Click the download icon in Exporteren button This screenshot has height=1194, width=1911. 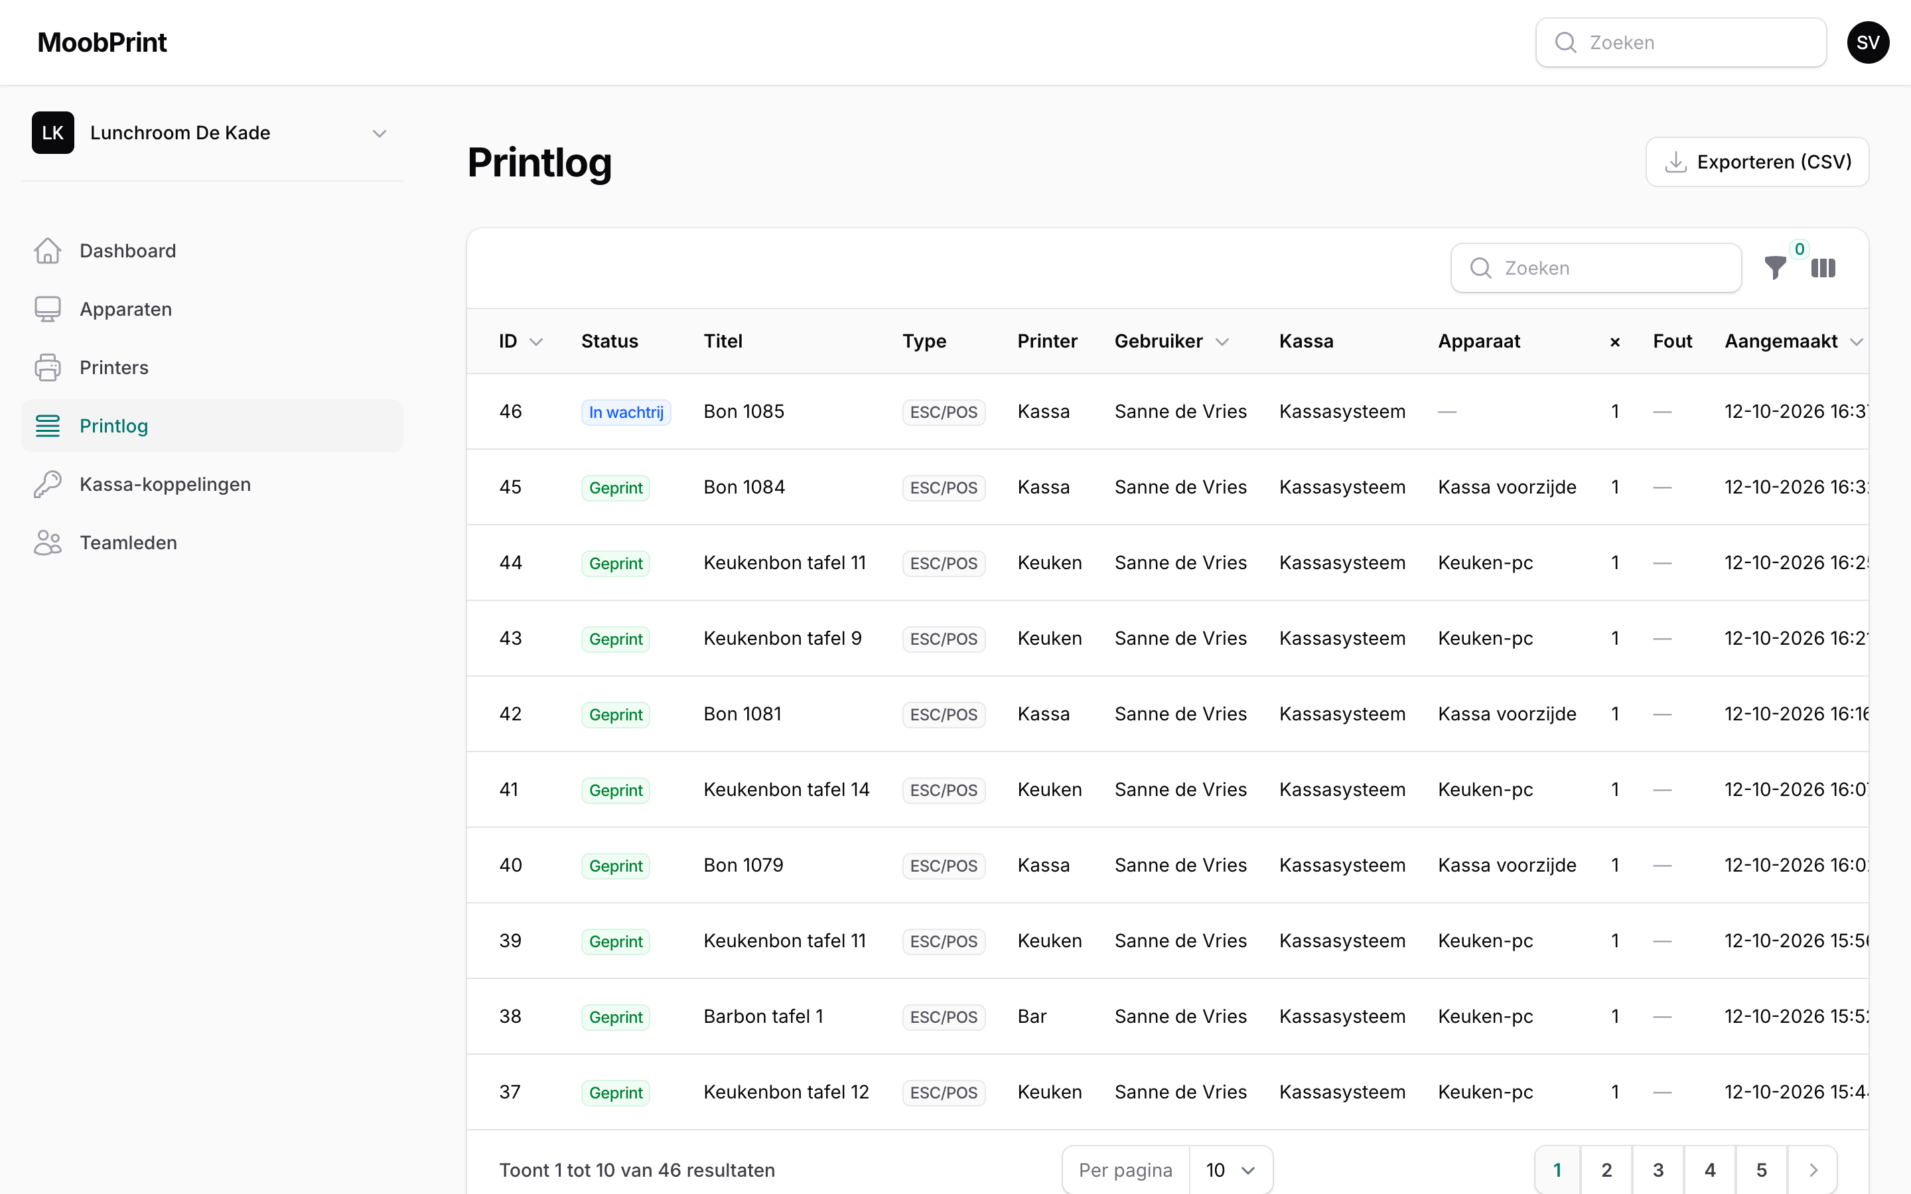point(1675,162)
